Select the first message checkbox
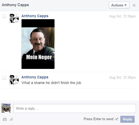The height and width of the screenshot is (125, 139). tap(4, 16)
